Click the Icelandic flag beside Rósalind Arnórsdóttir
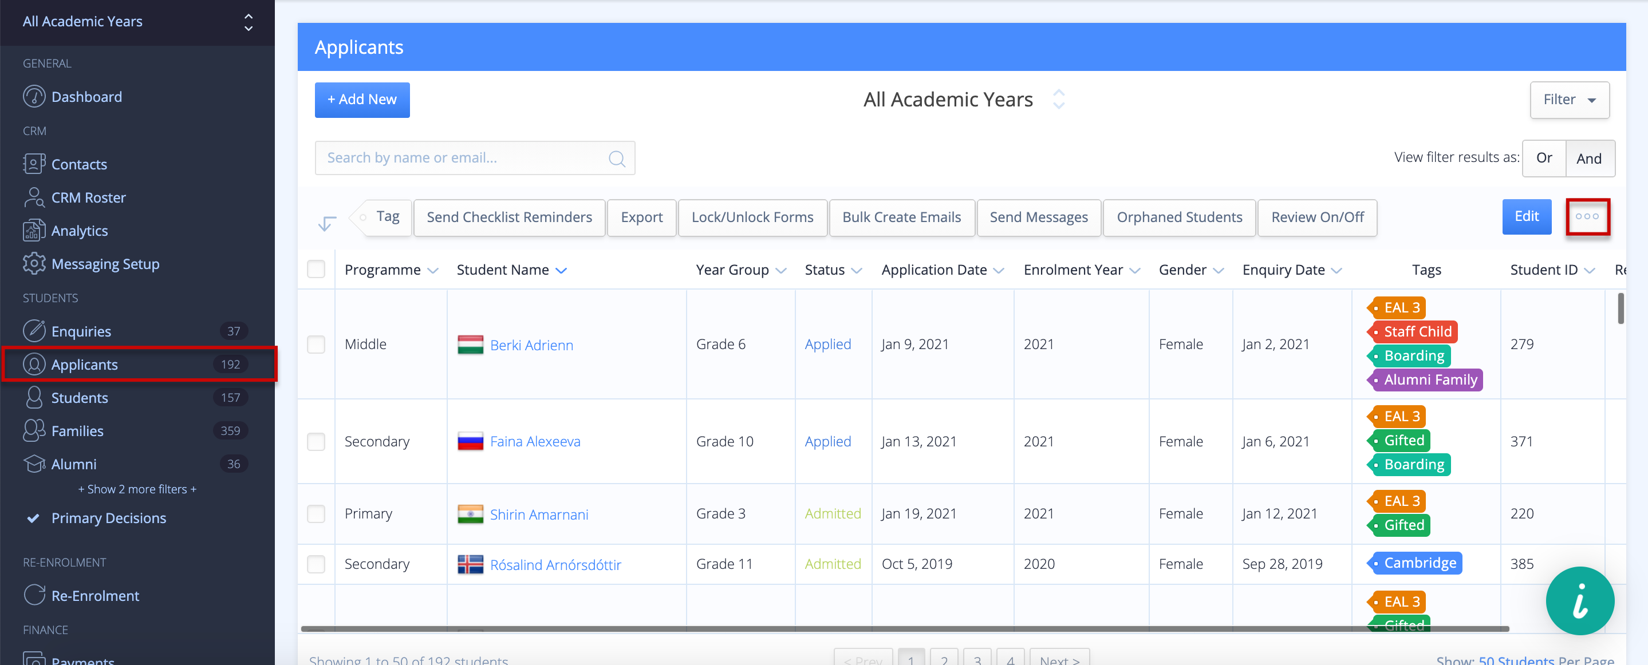Screen dimensions: 1648x665 470,565
